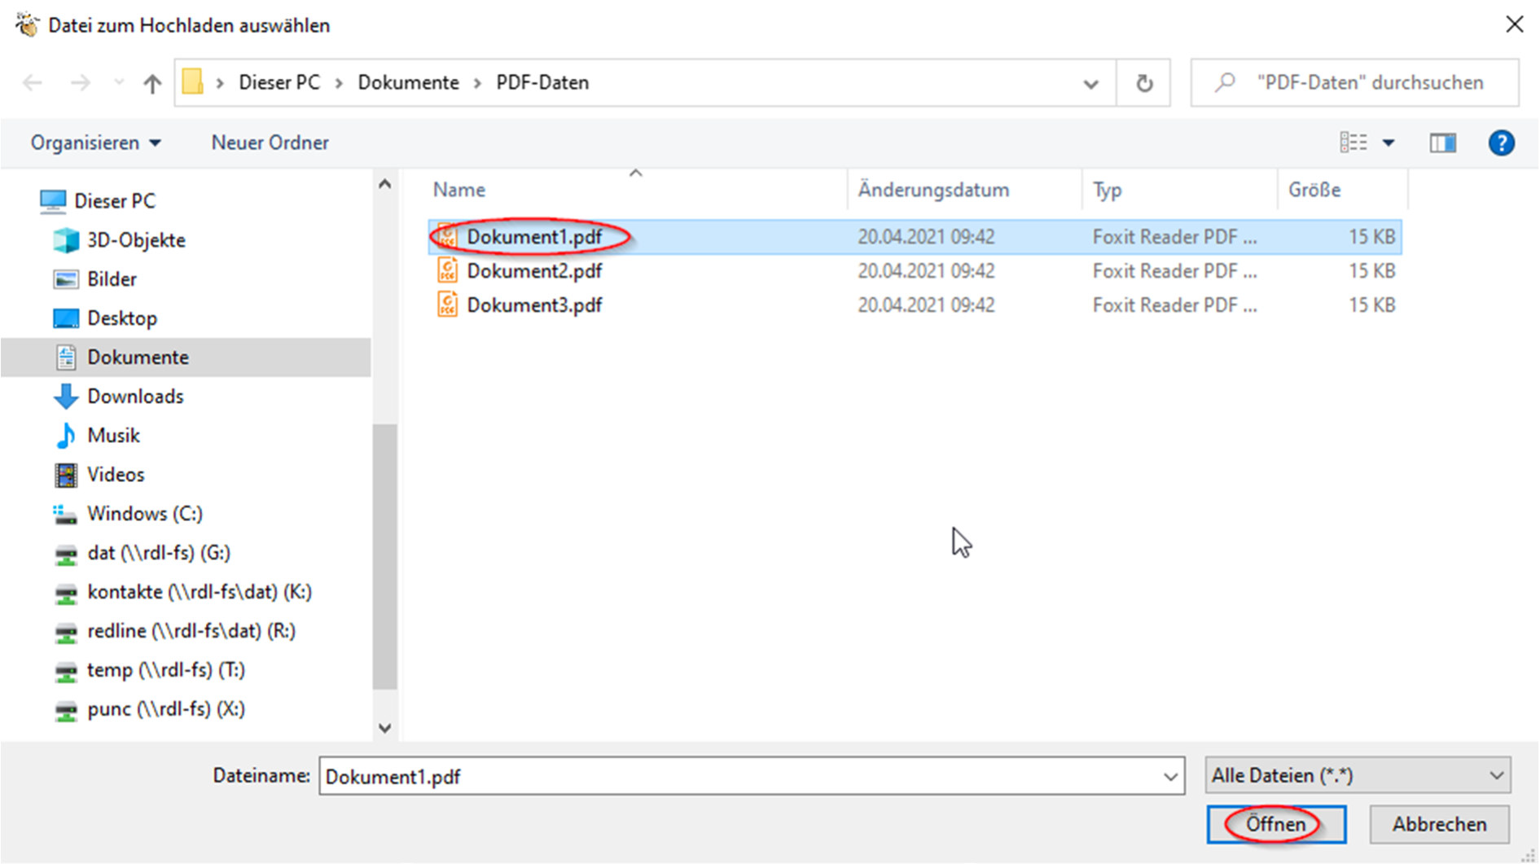Toggle the preview pane icon
The height and width of the screenshot is (864, 1540).
point(1441,143)
